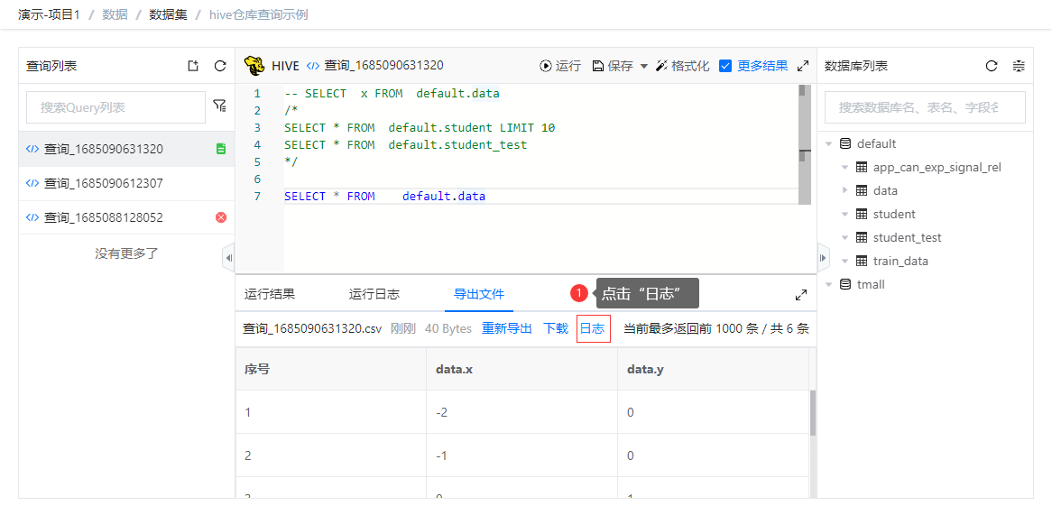
Task: Click table icon of student_test
Action: (863, 237)
